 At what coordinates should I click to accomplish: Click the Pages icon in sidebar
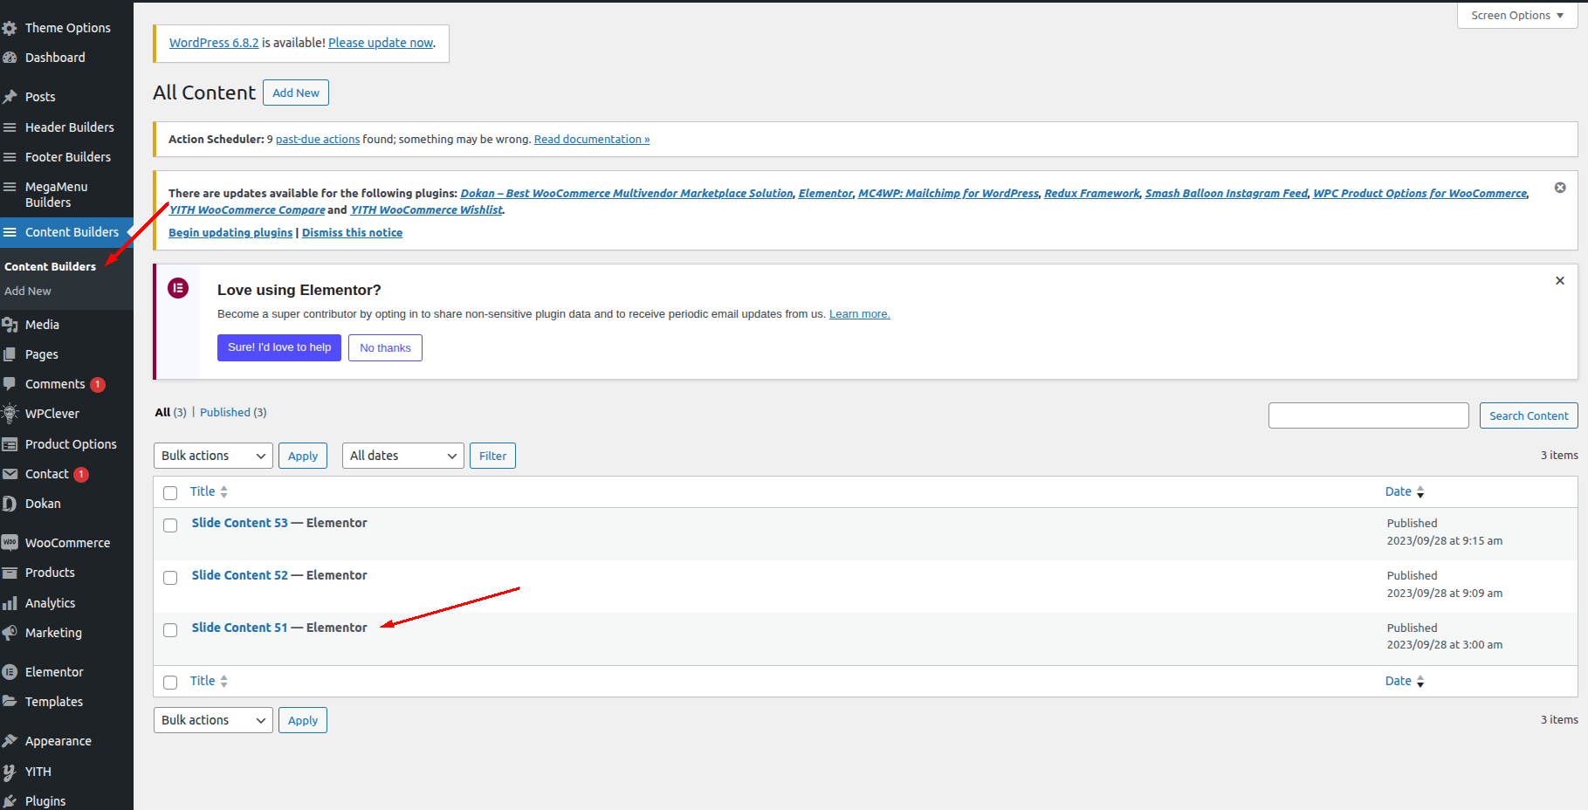[x=10, y=354]
